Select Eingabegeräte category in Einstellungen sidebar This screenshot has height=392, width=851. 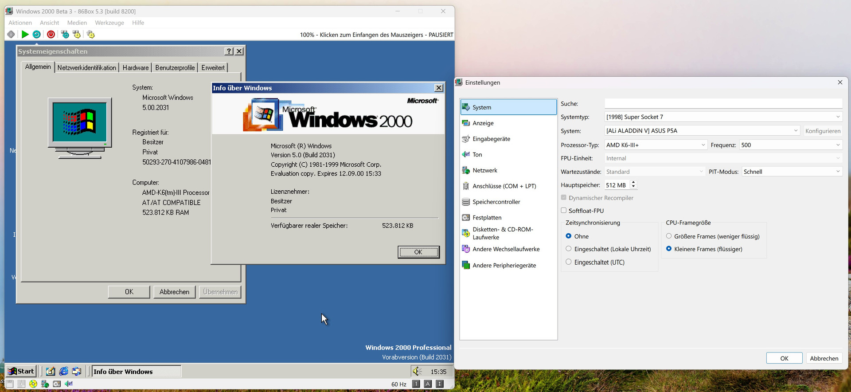pyautogui.click(x=508, y=139)
